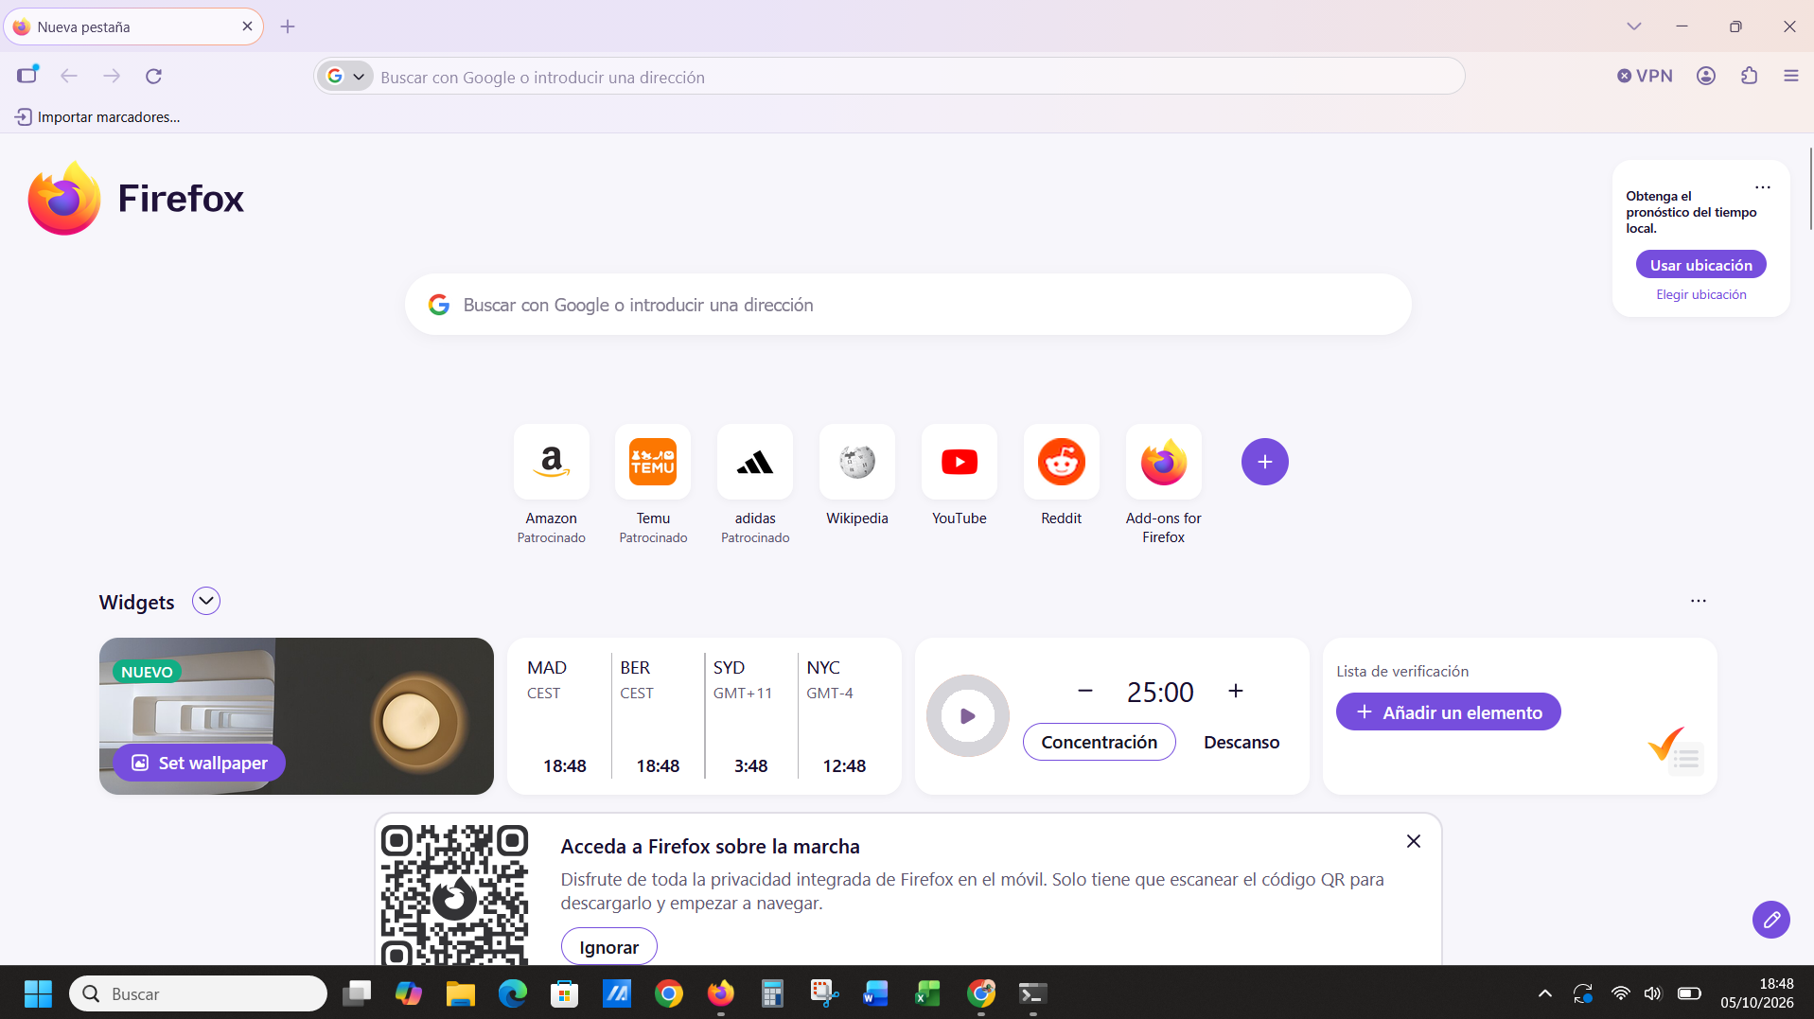
Task: Click the Elegir ubicación link
Action: tap(1701, 294)
